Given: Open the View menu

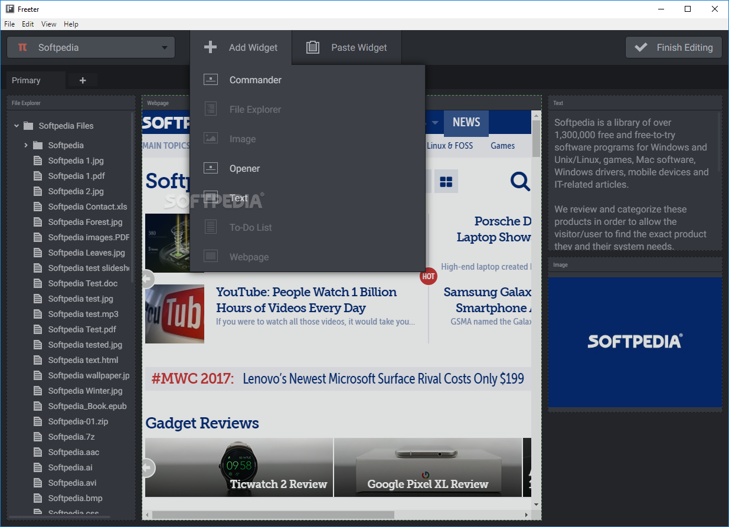Looking at the screenshot, I should pyautogui.click(x=49, y=24).
